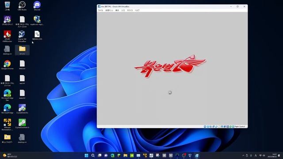Viewport: 283px width, 159px height.
Task: Open the volume tray icon
Action: coord(264,155)
